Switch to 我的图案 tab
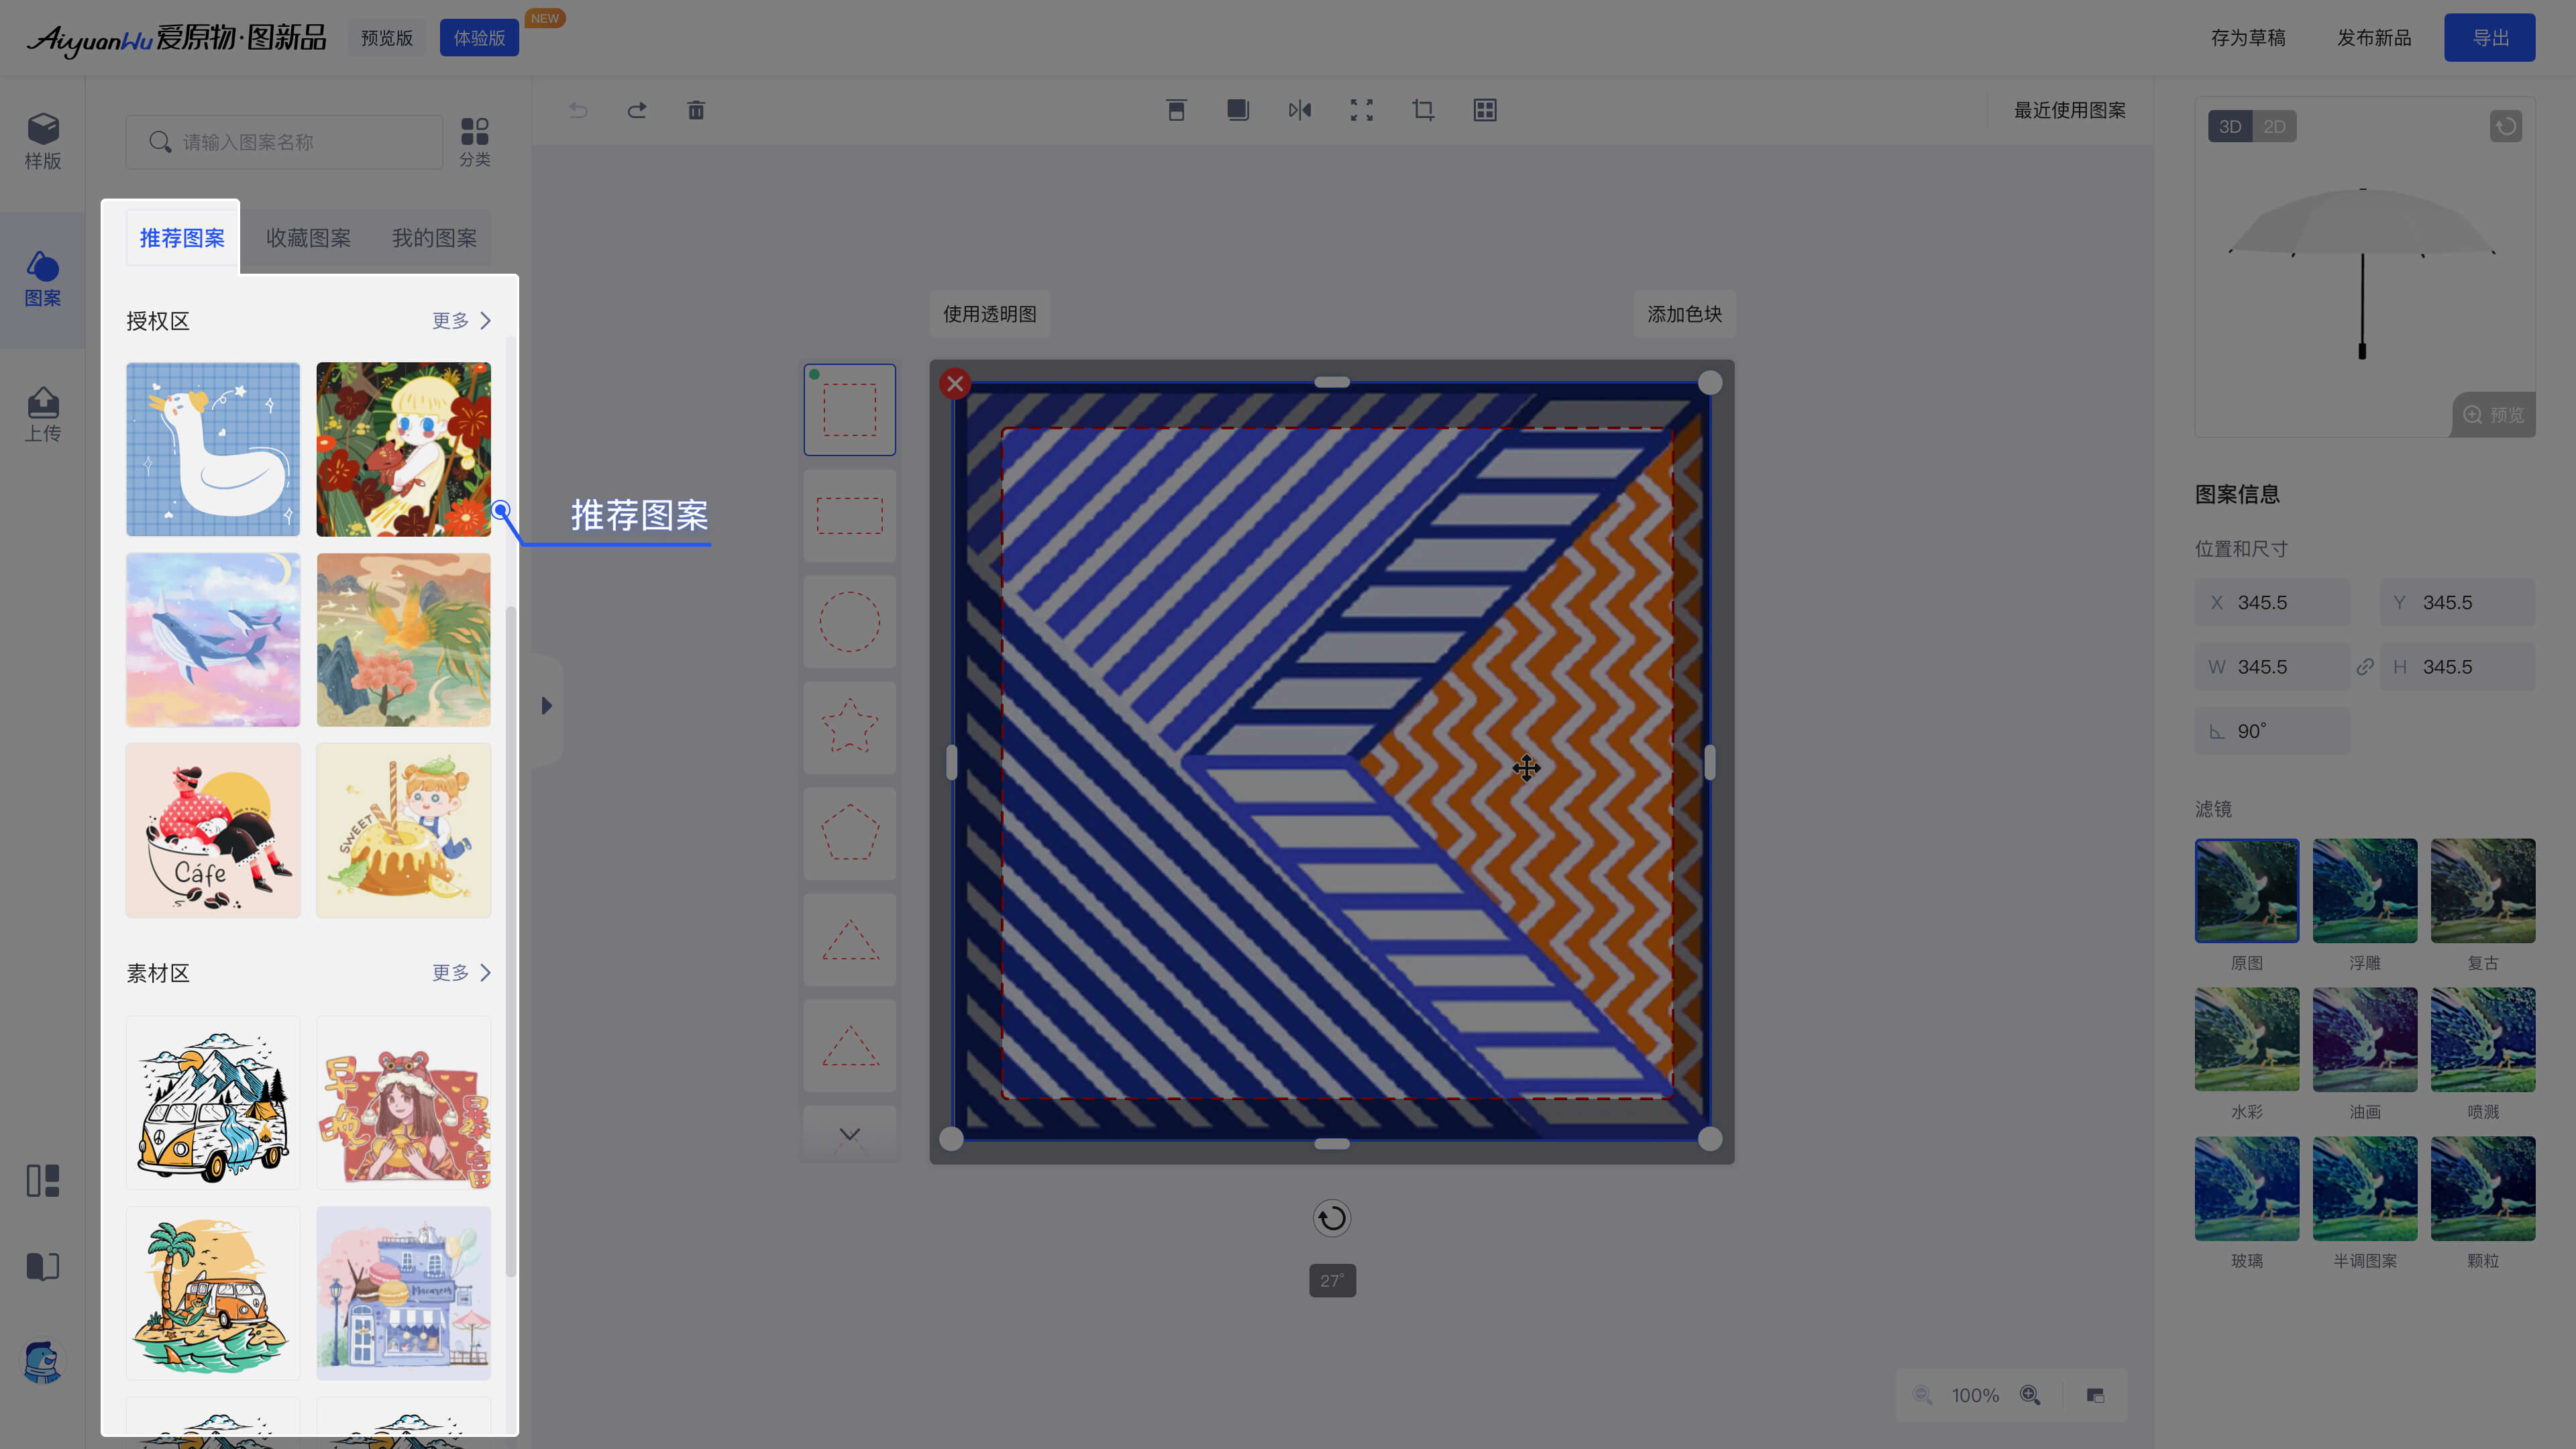This screenshot has width=2576, height=1449. [x=434, y=238]
